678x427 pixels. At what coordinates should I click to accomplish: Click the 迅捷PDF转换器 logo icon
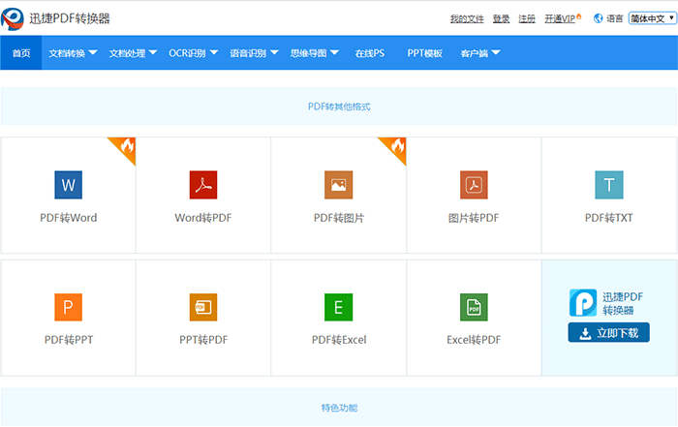pos(12,19)
